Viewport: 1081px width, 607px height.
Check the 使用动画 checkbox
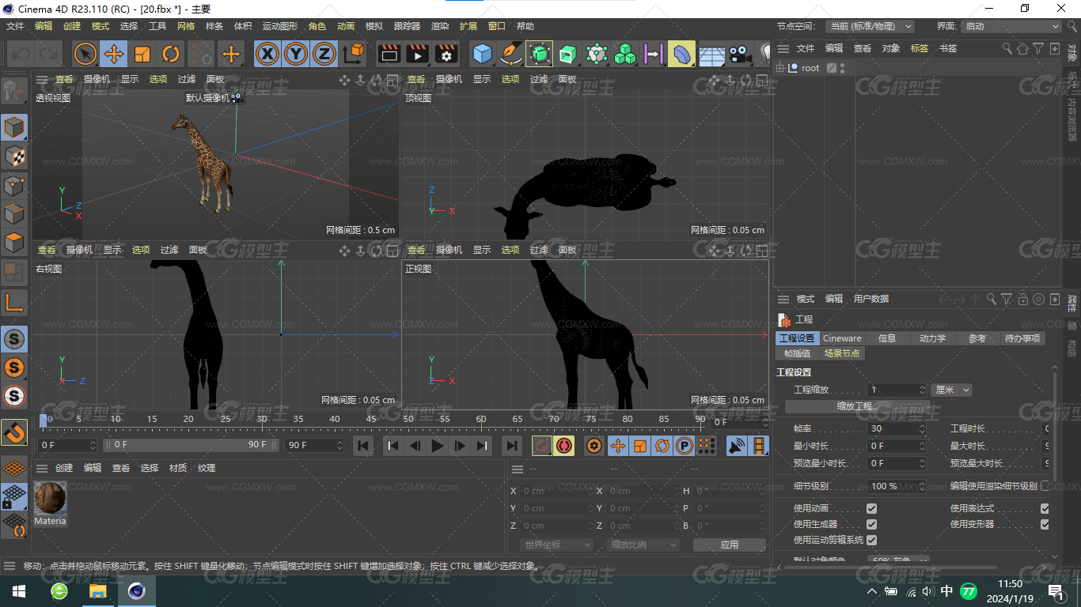(x=871, y=508)
